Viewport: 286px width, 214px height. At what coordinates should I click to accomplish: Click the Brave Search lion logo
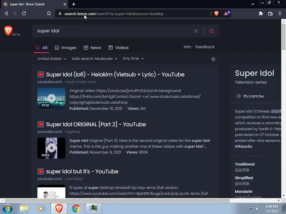pos(8,31)
